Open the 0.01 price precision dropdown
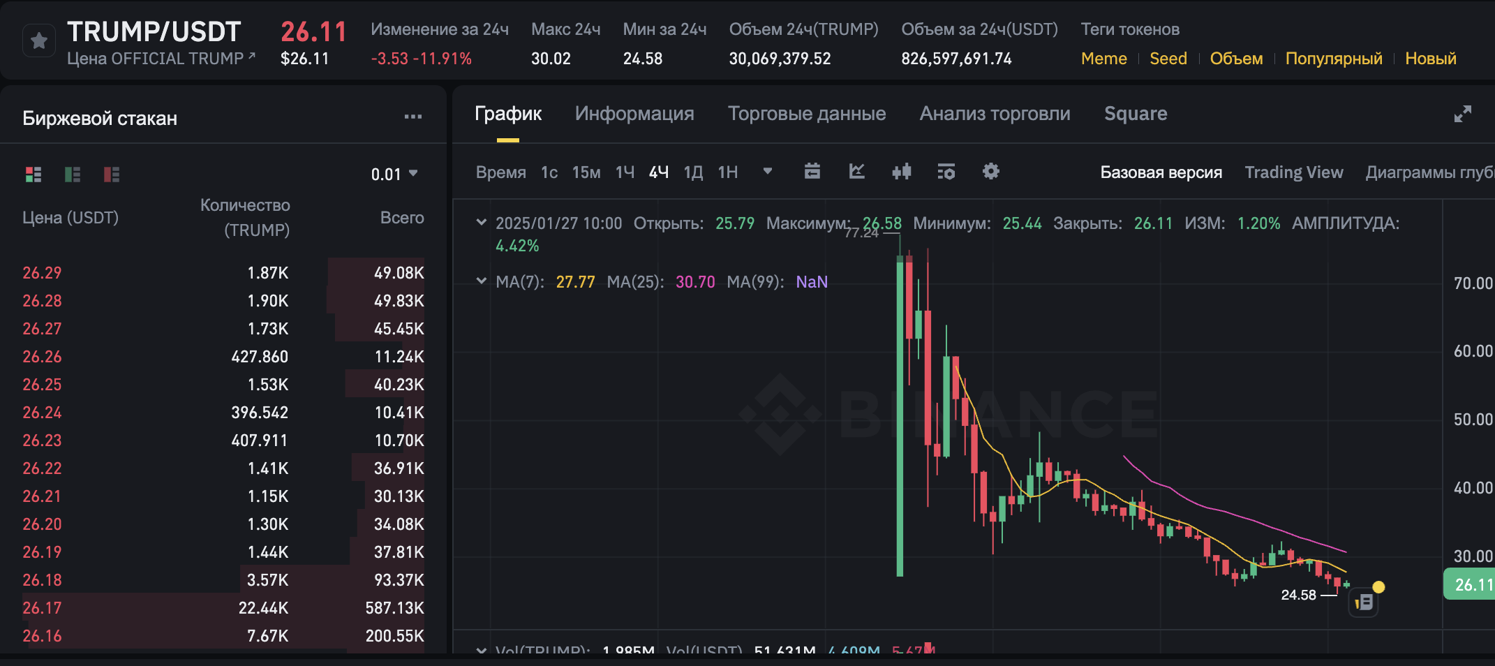Viewport: 1495px width, 666px height. [x=394, y=174]
